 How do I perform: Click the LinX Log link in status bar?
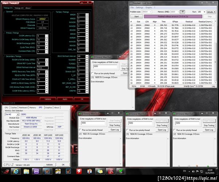[214, 86]
